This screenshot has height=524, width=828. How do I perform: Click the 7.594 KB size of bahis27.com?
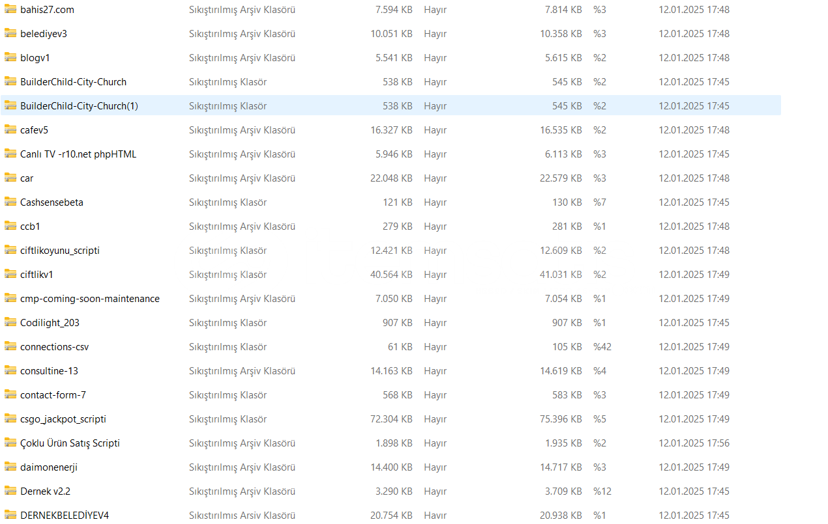394,10
